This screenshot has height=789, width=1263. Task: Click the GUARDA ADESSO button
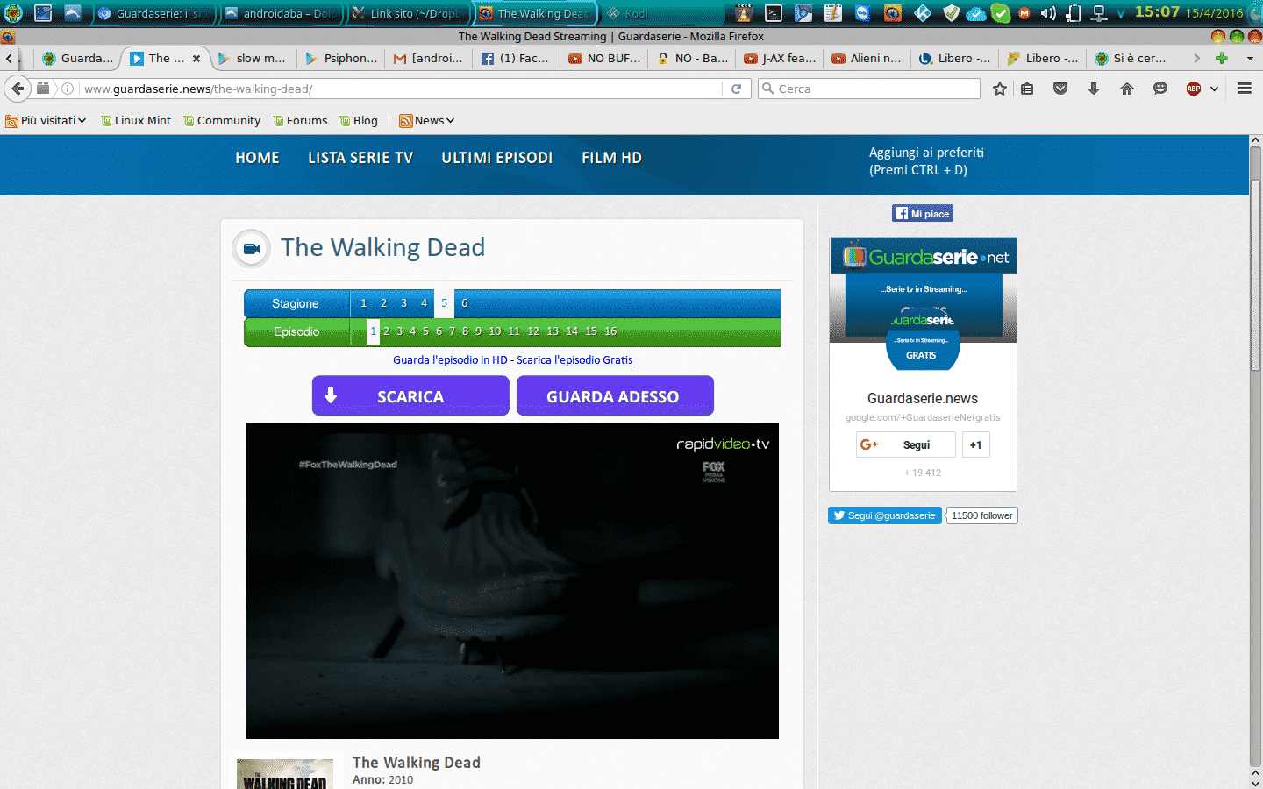point(615,395)
